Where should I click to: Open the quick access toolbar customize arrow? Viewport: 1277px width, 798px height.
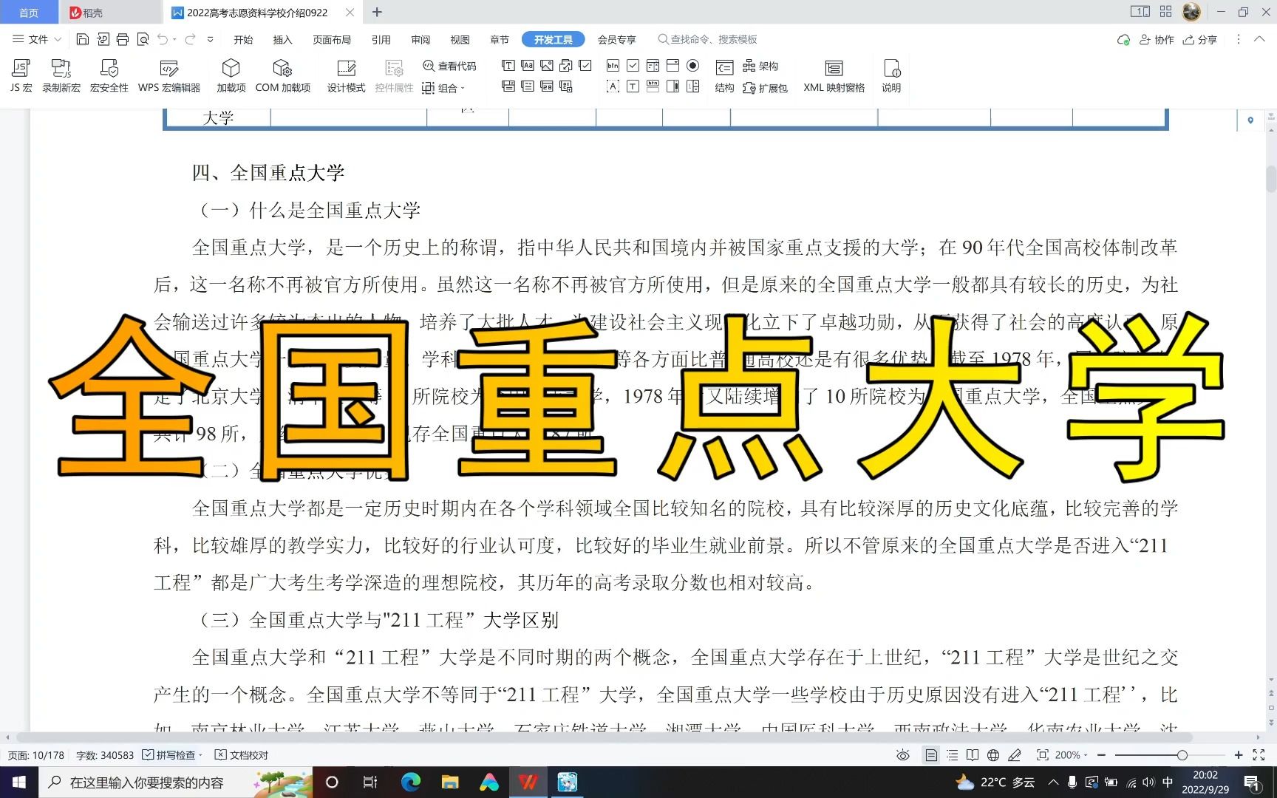tap(210, 39)
